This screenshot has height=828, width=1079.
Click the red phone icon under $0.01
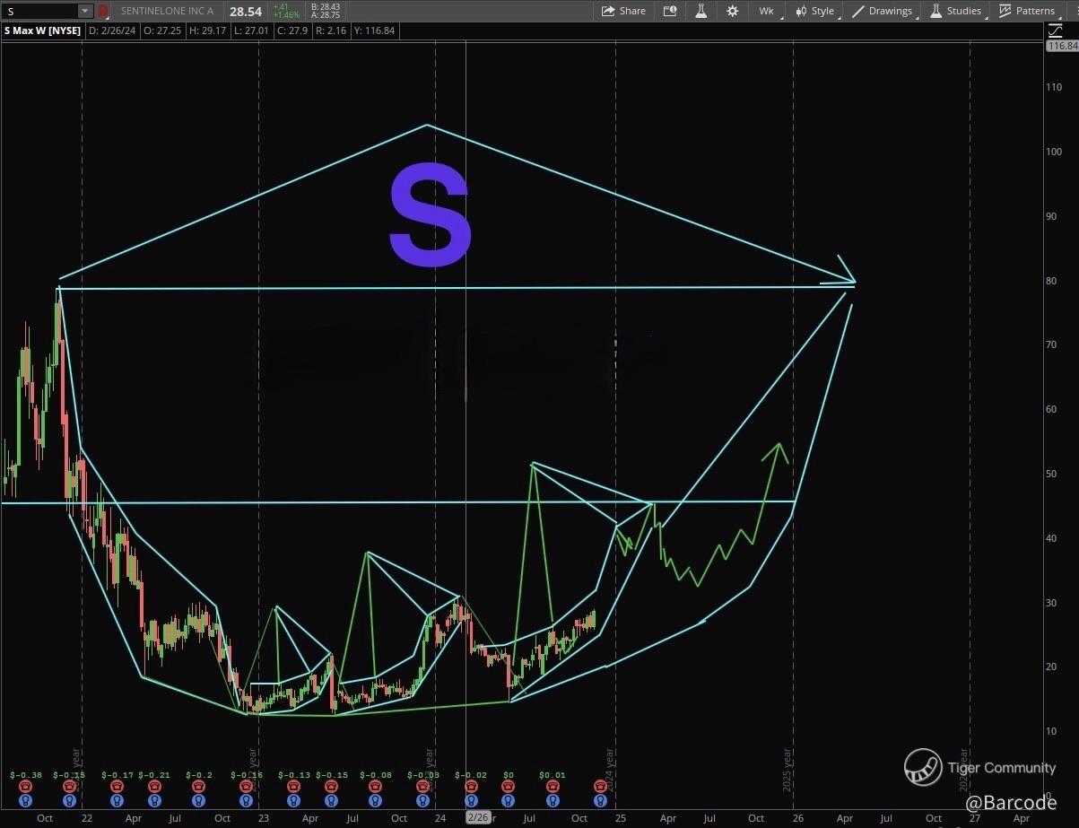(553, 787)
